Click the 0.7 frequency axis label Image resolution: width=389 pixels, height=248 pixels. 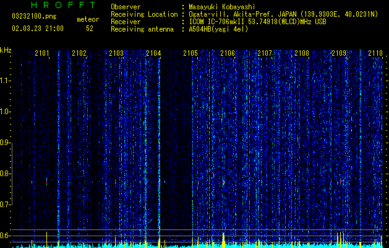(x=5, y=205)
